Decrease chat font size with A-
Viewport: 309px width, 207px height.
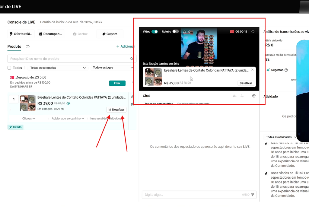(x=242, y=96)
